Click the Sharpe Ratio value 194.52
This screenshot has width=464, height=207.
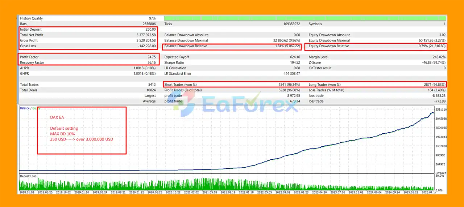click(295, 62)
